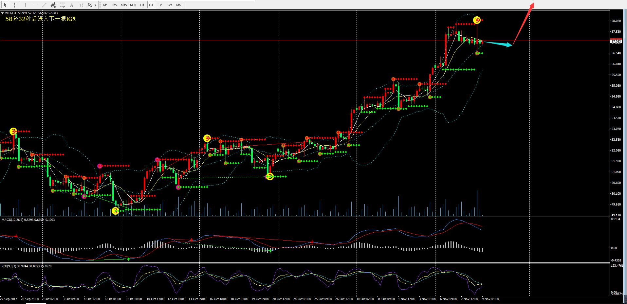Screen dimensions: 627x304
Task: Choose the text 'A' drawing tool
Action: point(72,5)
